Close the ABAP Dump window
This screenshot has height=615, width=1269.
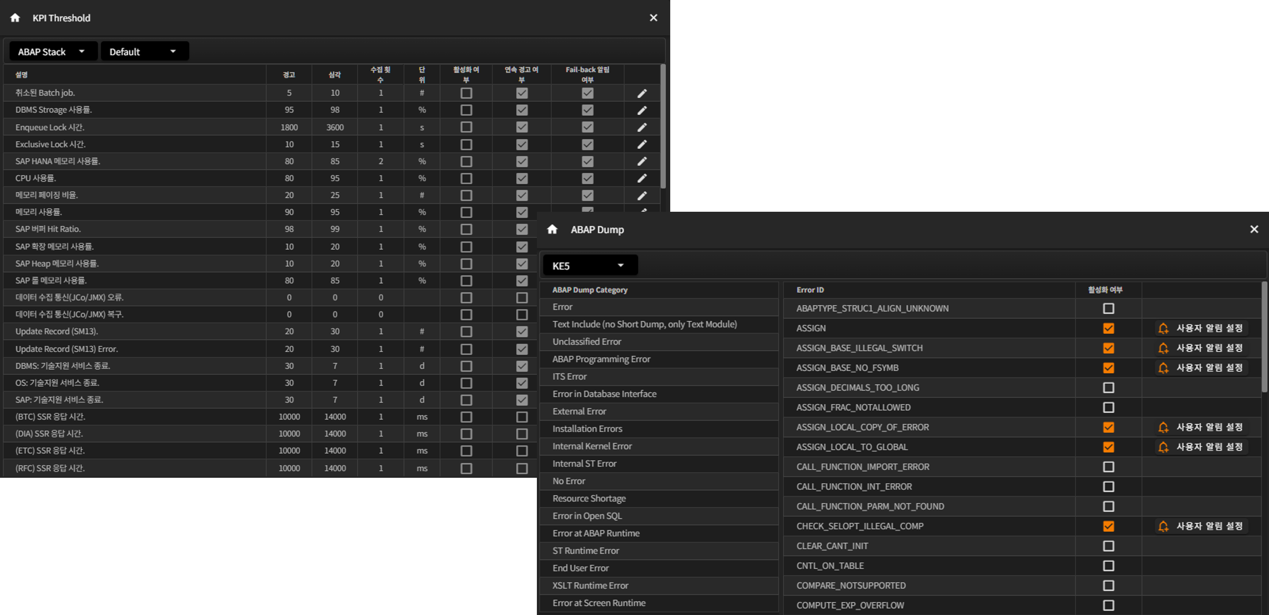(x=1254, y=229)
